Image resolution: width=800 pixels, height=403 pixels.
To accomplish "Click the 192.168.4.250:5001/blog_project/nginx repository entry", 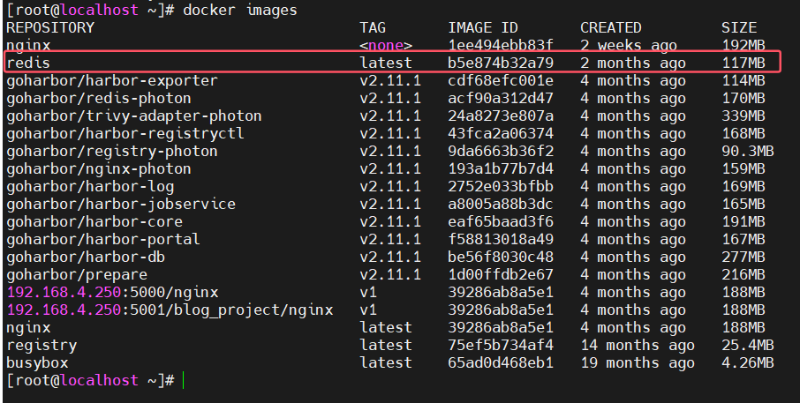I will (x=170, y=310).
